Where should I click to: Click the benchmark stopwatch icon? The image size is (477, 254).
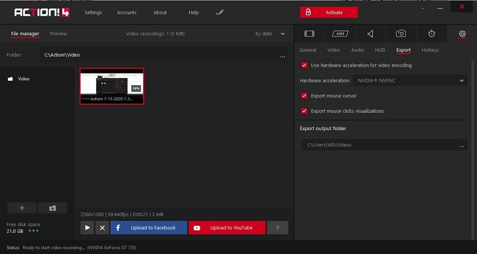tap(432, 34)
